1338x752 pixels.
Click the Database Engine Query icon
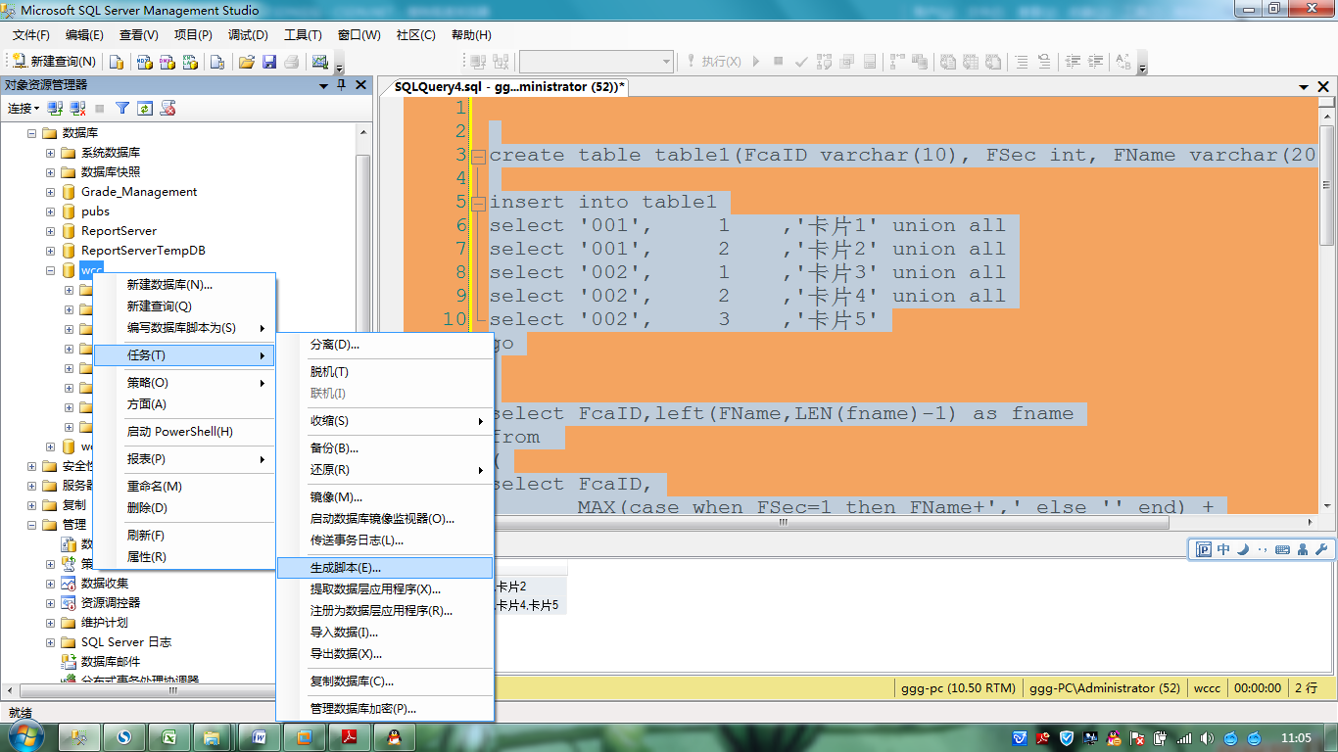[117, 62]
